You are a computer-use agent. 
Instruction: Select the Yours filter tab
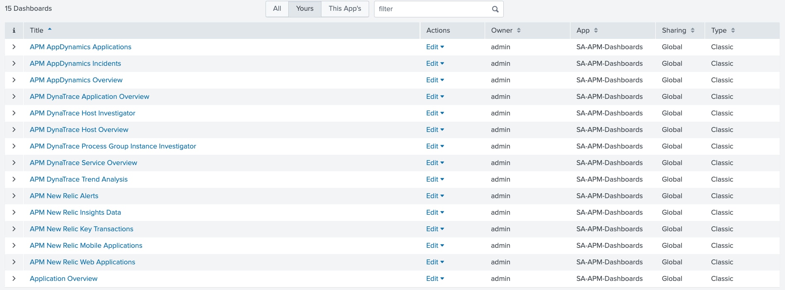coord(305,9)
